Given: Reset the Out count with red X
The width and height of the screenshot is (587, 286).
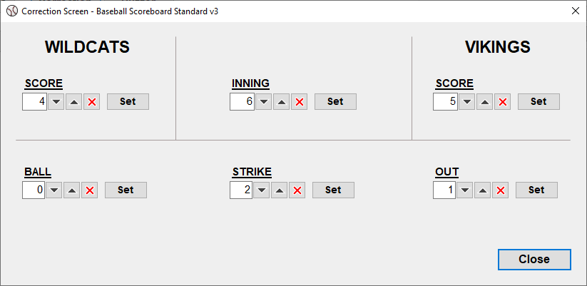Looking at the screenshot, I should click(501, 190).
